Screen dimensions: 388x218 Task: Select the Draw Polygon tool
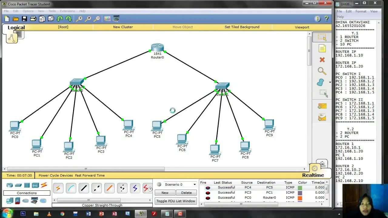point(320,82)
